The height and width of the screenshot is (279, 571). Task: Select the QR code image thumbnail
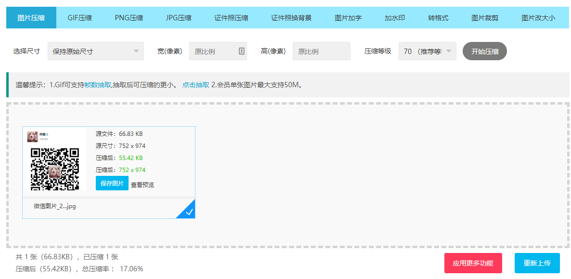[x=54, y=159]
